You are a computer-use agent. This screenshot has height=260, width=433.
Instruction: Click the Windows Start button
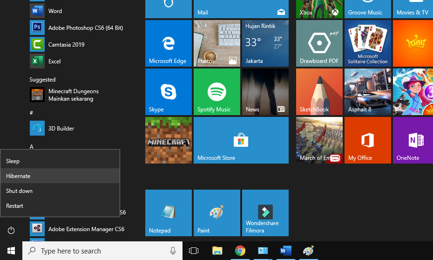11,251
